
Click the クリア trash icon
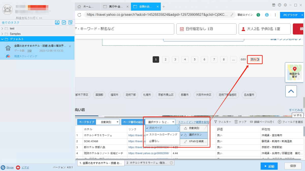pos(236,122)
